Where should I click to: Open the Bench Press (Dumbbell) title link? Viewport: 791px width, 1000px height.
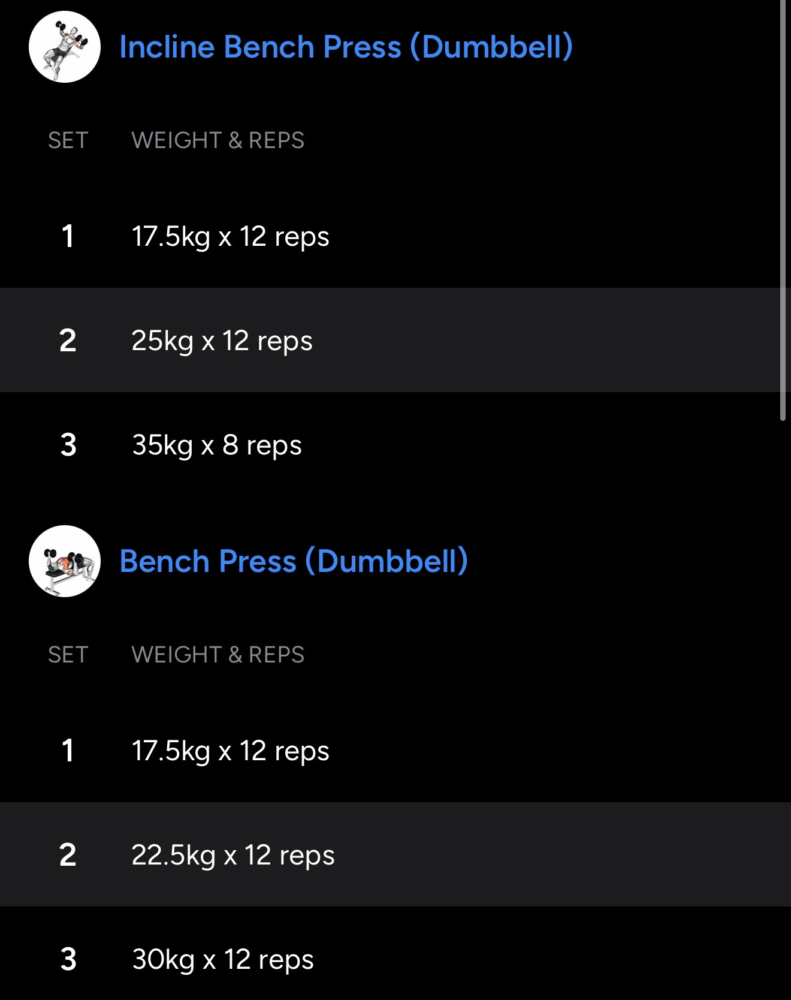point(294,561)
